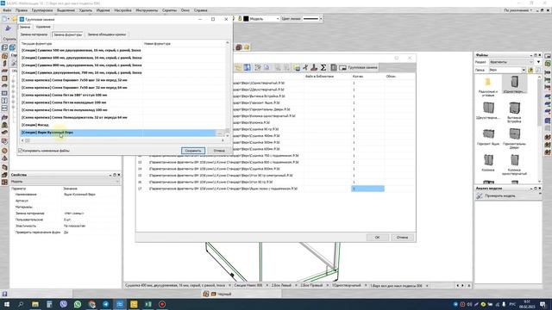Open the Радиусные и угловые folder
Screen dimensions: 552x310
tap(488, 87)
